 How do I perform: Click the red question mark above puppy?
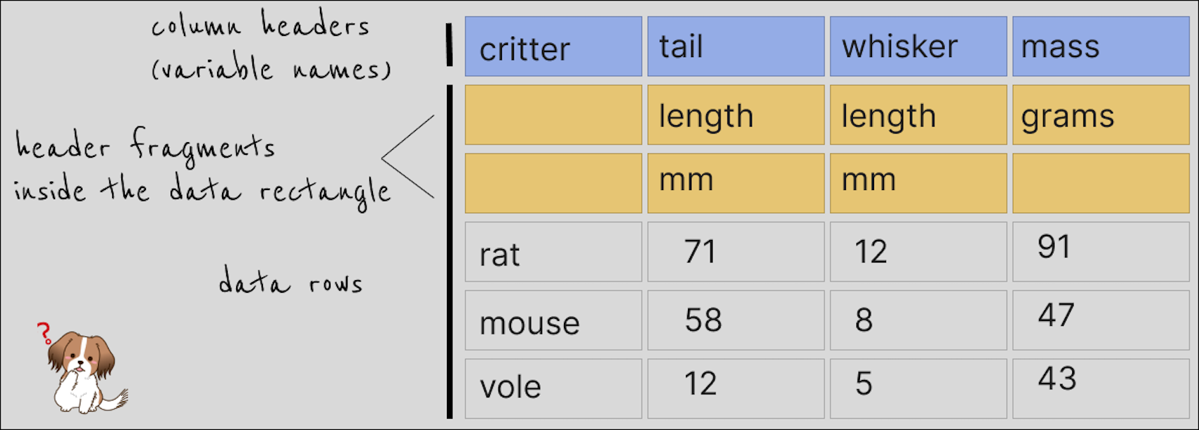tap(44, 332)
